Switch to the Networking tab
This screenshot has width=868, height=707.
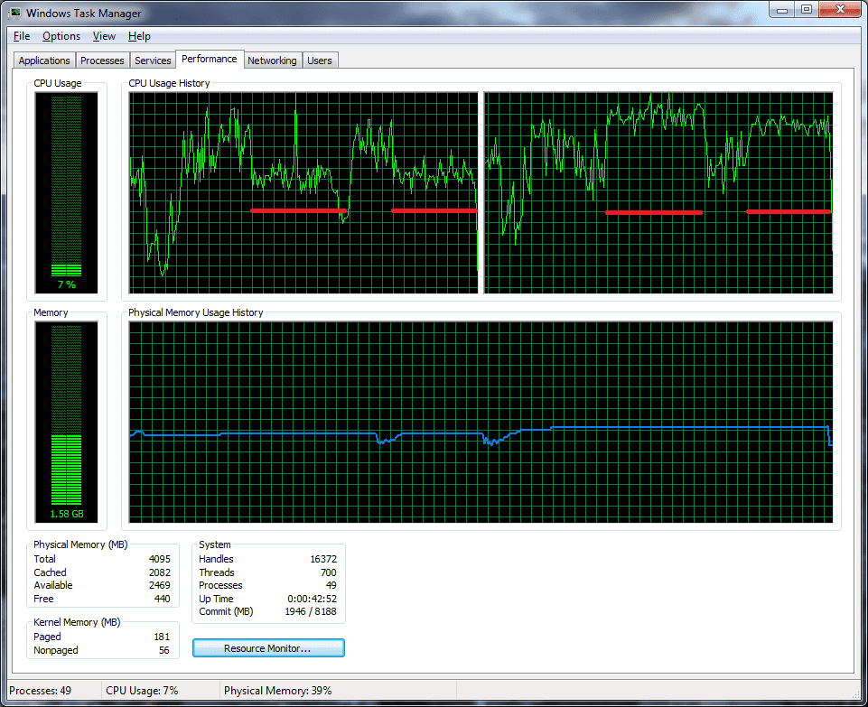[272, 60]
